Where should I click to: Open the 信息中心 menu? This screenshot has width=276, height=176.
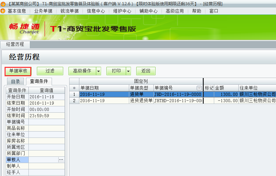click(x=96, y=11)
